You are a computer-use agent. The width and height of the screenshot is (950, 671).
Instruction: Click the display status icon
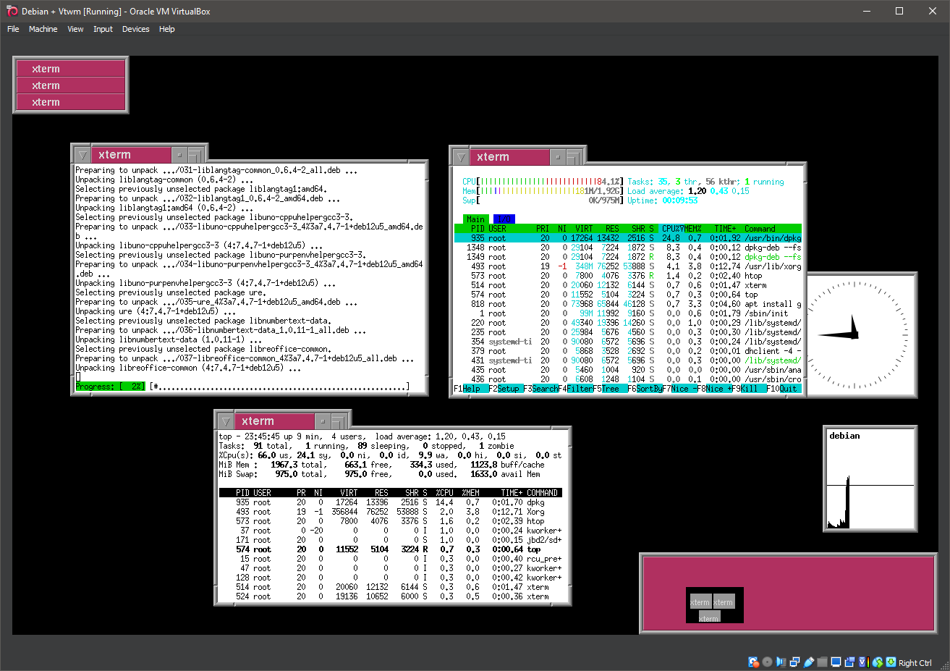836,662
